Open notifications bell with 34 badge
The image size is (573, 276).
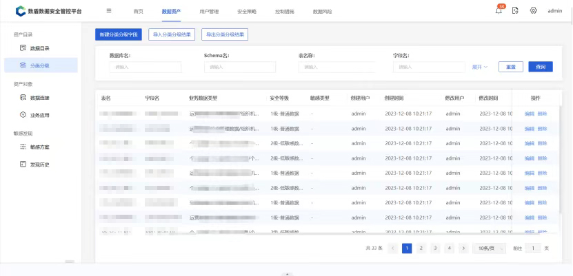click(499, 10)
